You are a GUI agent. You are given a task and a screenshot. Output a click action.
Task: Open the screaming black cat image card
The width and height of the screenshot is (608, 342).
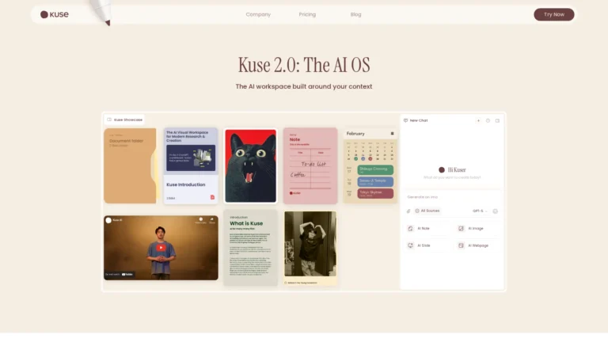[250, 165]
